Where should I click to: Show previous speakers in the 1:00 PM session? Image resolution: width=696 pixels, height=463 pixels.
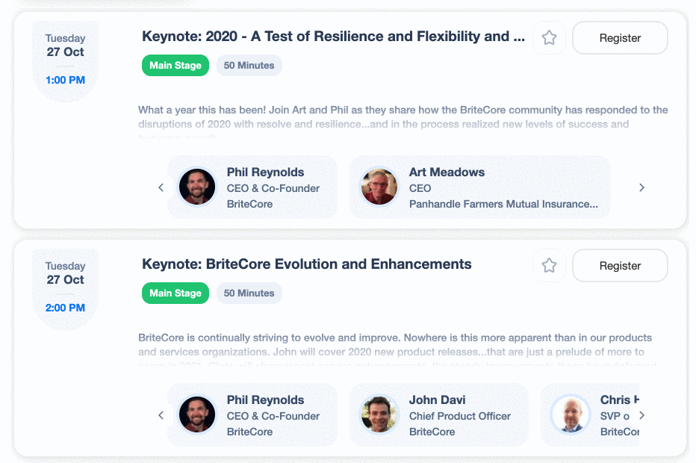[x=161, y=187]
